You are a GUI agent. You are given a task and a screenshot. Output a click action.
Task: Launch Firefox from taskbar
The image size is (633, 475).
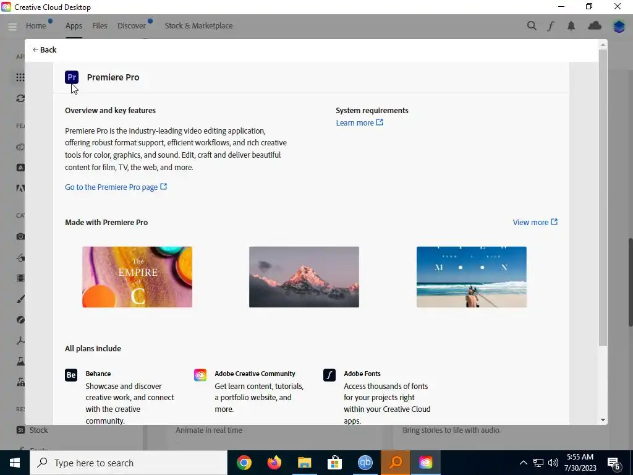pos(274,463)
